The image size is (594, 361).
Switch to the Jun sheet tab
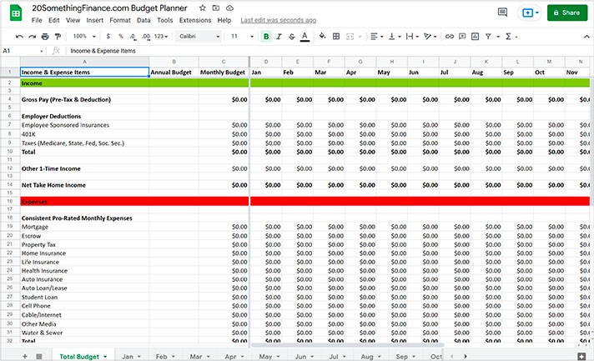[x=305, y=357]
